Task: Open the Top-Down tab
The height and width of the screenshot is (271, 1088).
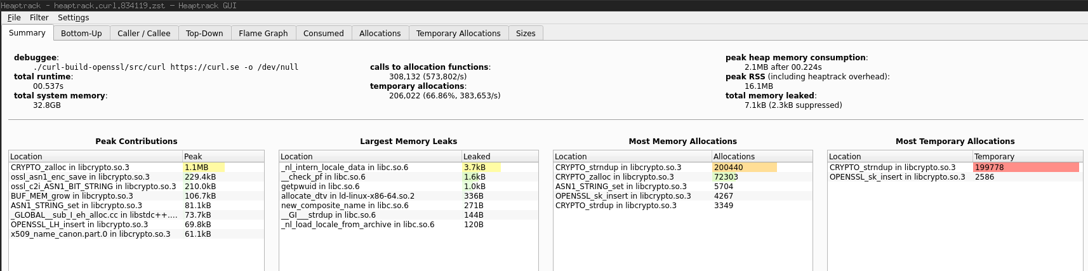Action: tap(204, 34)
